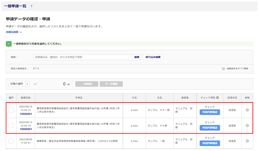Viewport: 259px width, 151px height.
Task: Click the help question mark icon beside 一括申請一覧
Action: [31, 6]
